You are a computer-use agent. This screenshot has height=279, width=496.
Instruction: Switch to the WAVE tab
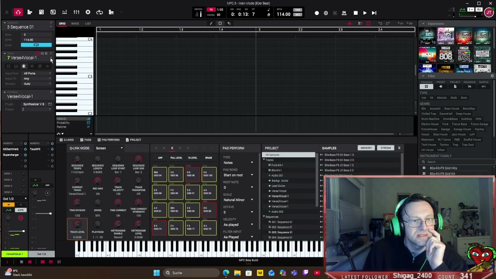[x=75, y=24]
